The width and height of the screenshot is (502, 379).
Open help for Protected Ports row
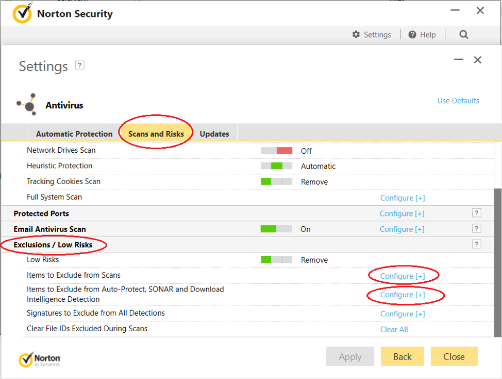click(x=476, y=213)
